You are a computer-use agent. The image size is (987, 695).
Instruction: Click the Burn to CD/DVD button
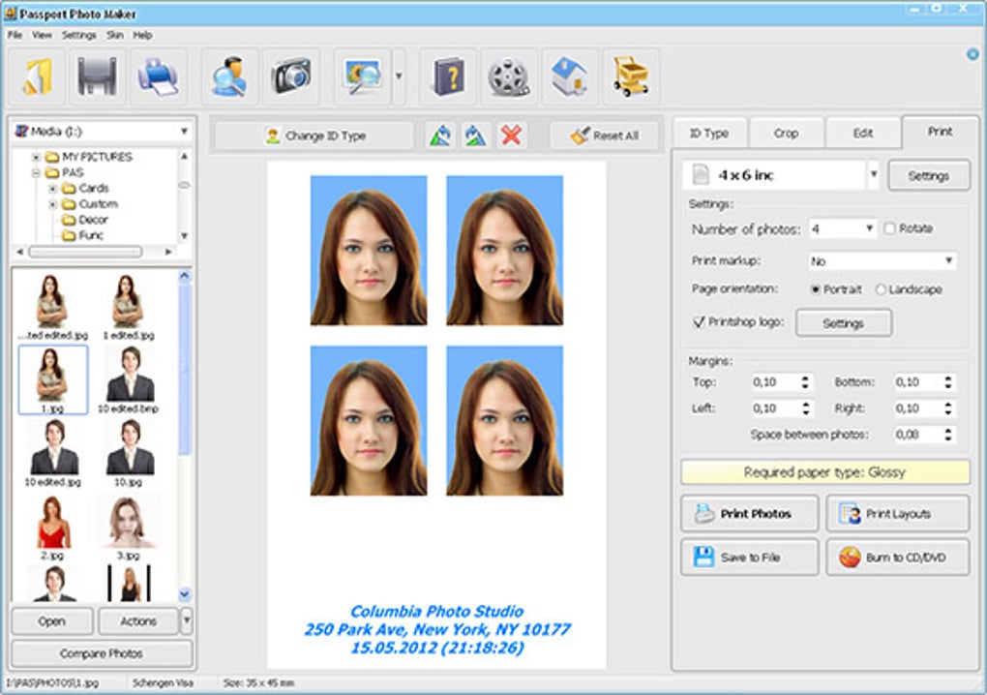click(x=897, y=557)
